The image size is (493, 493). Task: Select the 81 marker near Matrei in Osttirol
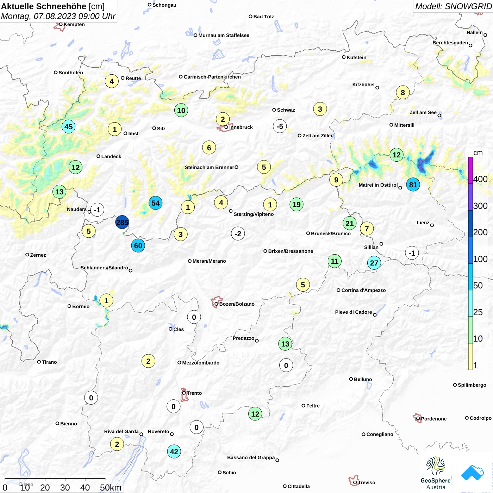pos(413,185)
